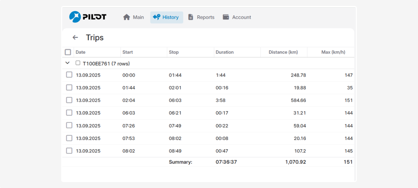Select the trip row starting at 08:02

point(69,151)
